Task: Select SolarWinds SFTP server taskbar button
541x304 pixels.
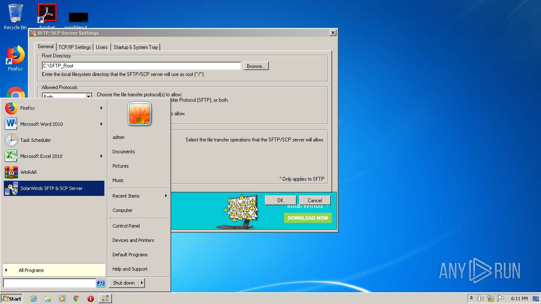Action: click(x=105, y=299)
